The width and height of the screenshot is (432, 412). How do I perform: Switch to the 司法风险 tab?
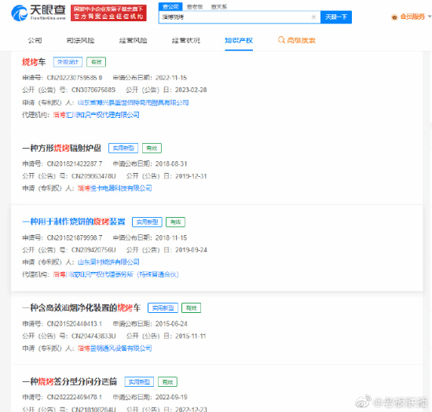click(80, 41)
